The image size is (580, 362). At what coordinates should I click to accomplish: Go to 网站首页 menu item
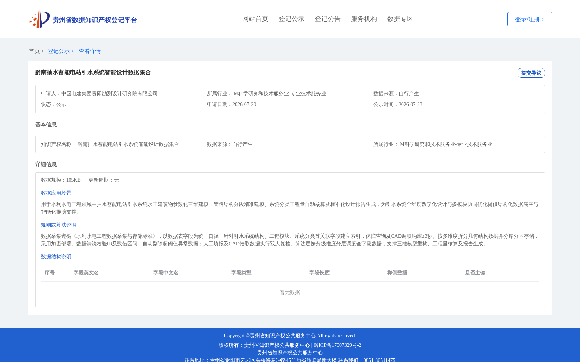(x=255, y=19)
